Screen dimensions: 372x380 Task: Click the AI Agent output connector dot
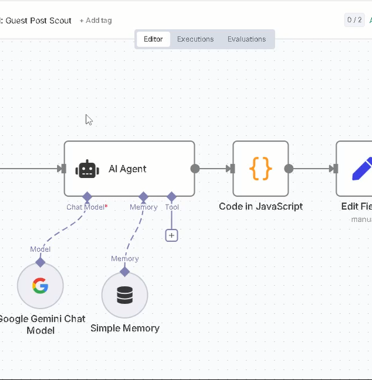click(195, 169)
